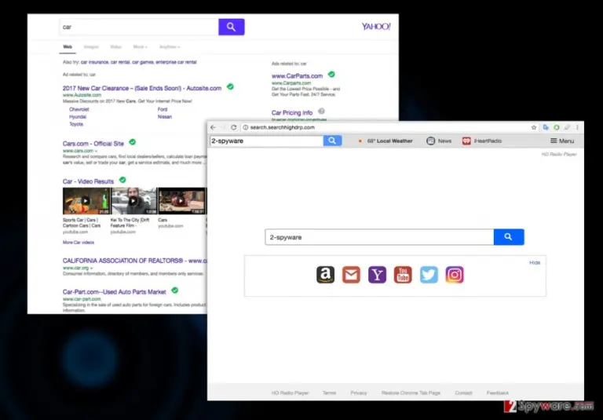
Task: Open the Feedback footer link
Action: click(x=498, y=393)
